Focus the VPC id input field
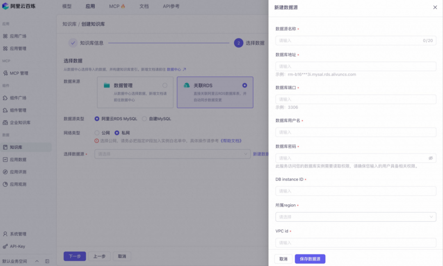The height and width of the screenshot is (266, 443). pyautogui.click(x=356, y=243)
